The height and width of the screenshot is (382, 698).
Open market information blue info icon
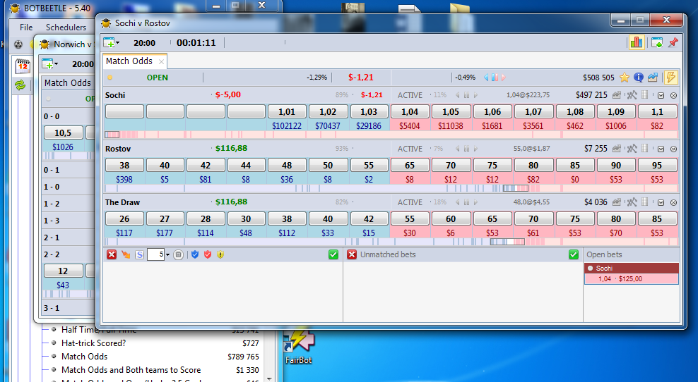[x=639, y=78]
